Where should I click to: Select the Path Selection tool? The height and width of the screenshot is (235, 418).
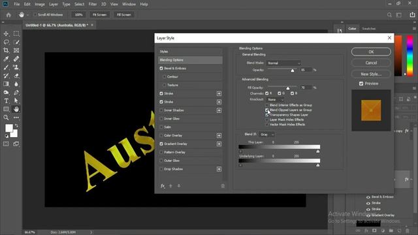(x=16, y=101)
